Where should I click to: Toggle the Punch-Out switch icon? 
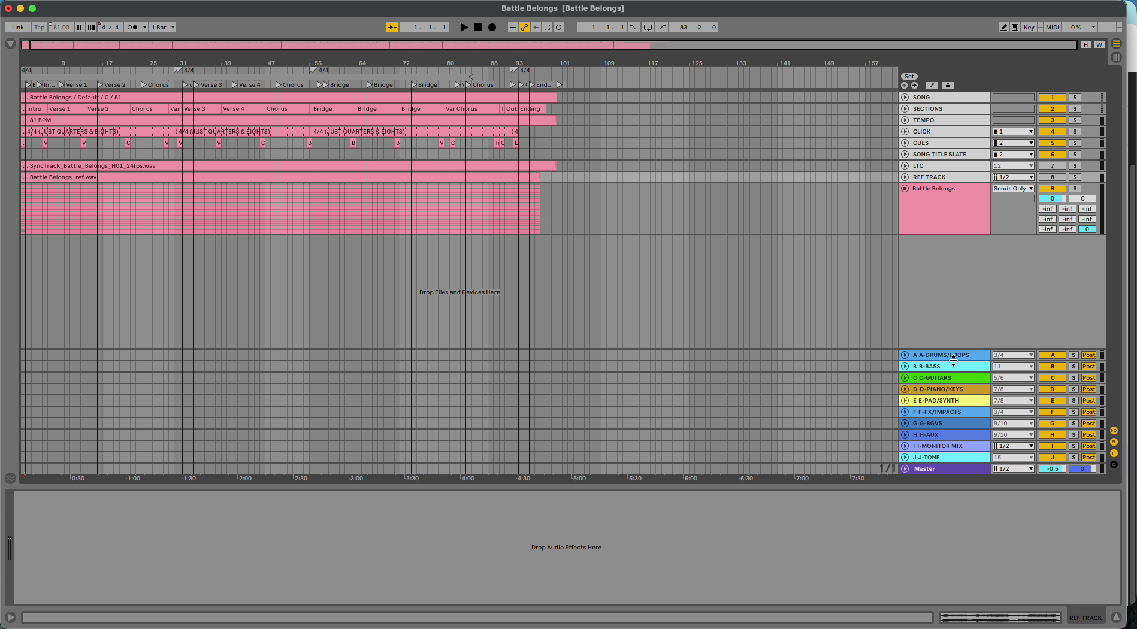[661, 27]
